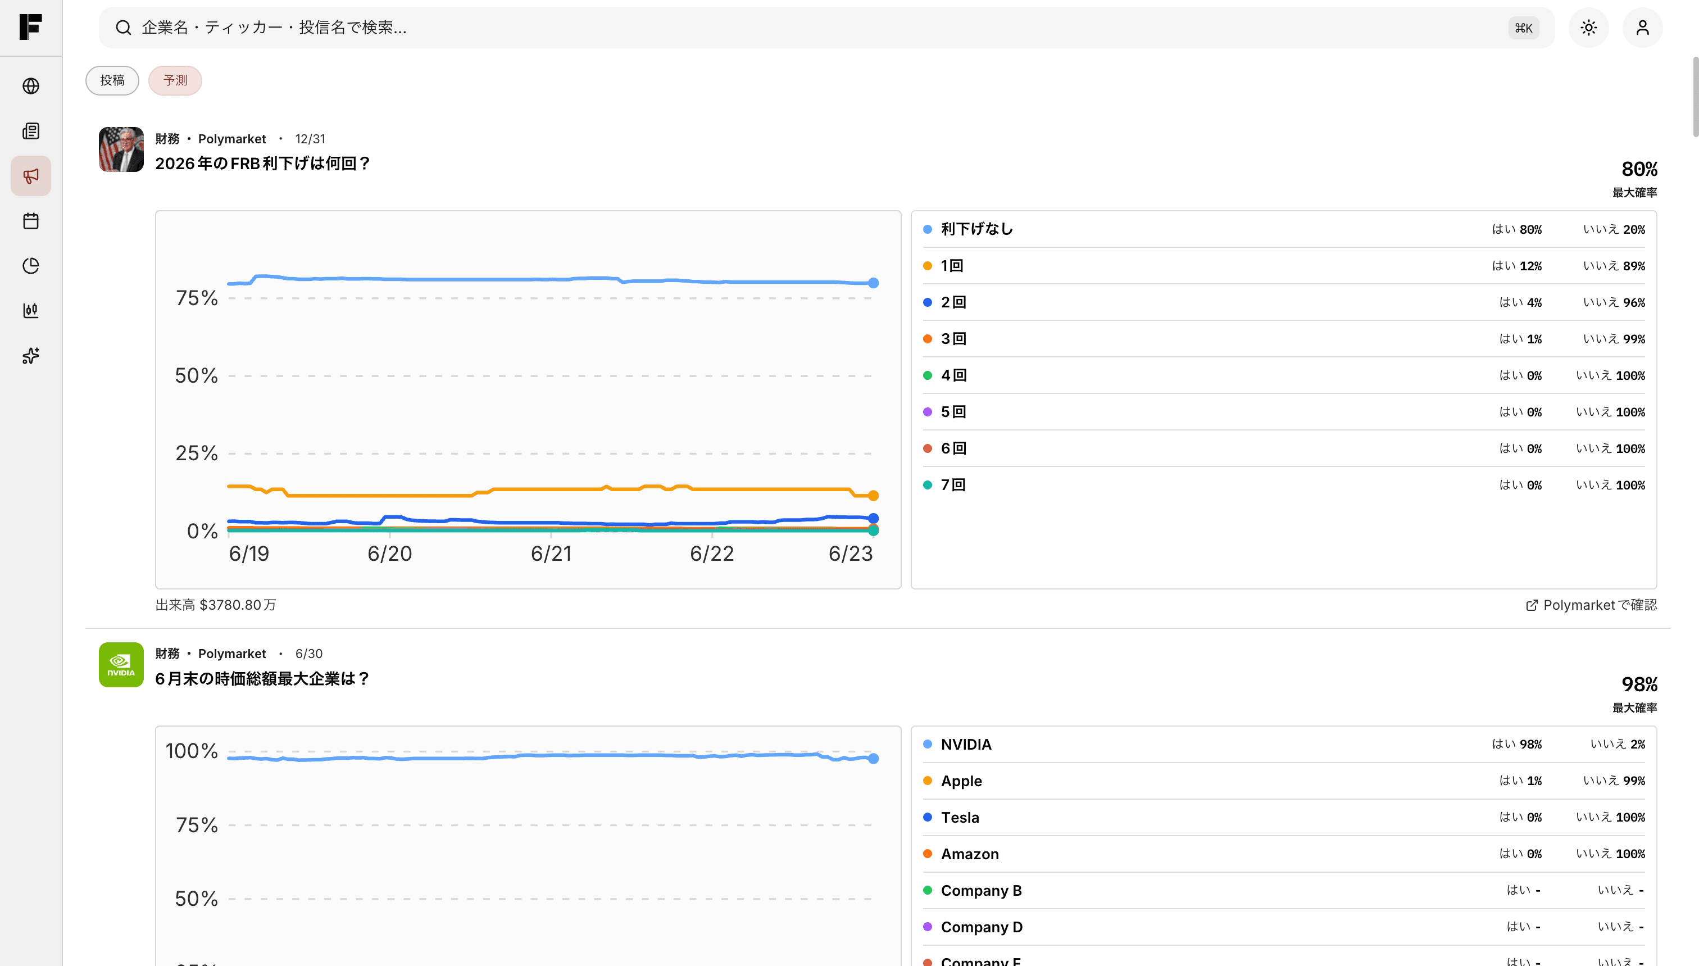Select the NVIDIA outcome row

point(1284,745)
